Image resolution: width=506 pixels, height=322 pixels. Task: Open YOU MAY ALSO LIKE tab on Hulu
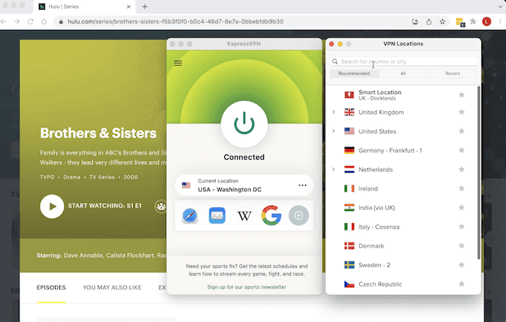112,287
